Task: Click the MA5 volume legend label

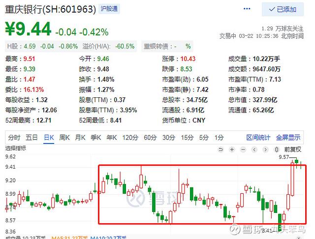Action: pyautogui.click(x=69, y=238)
